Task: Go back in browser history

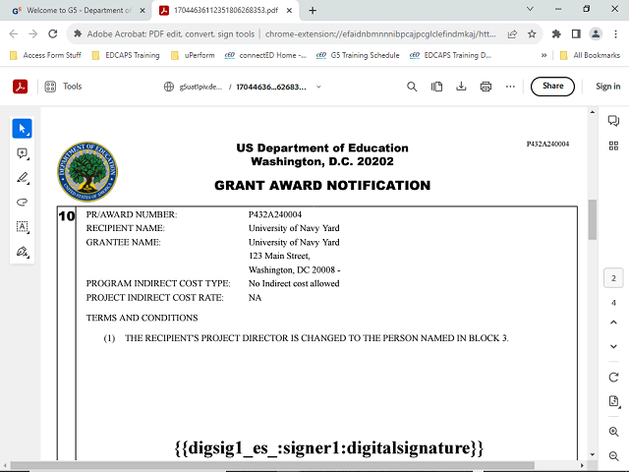Action: tap(14, 34)
